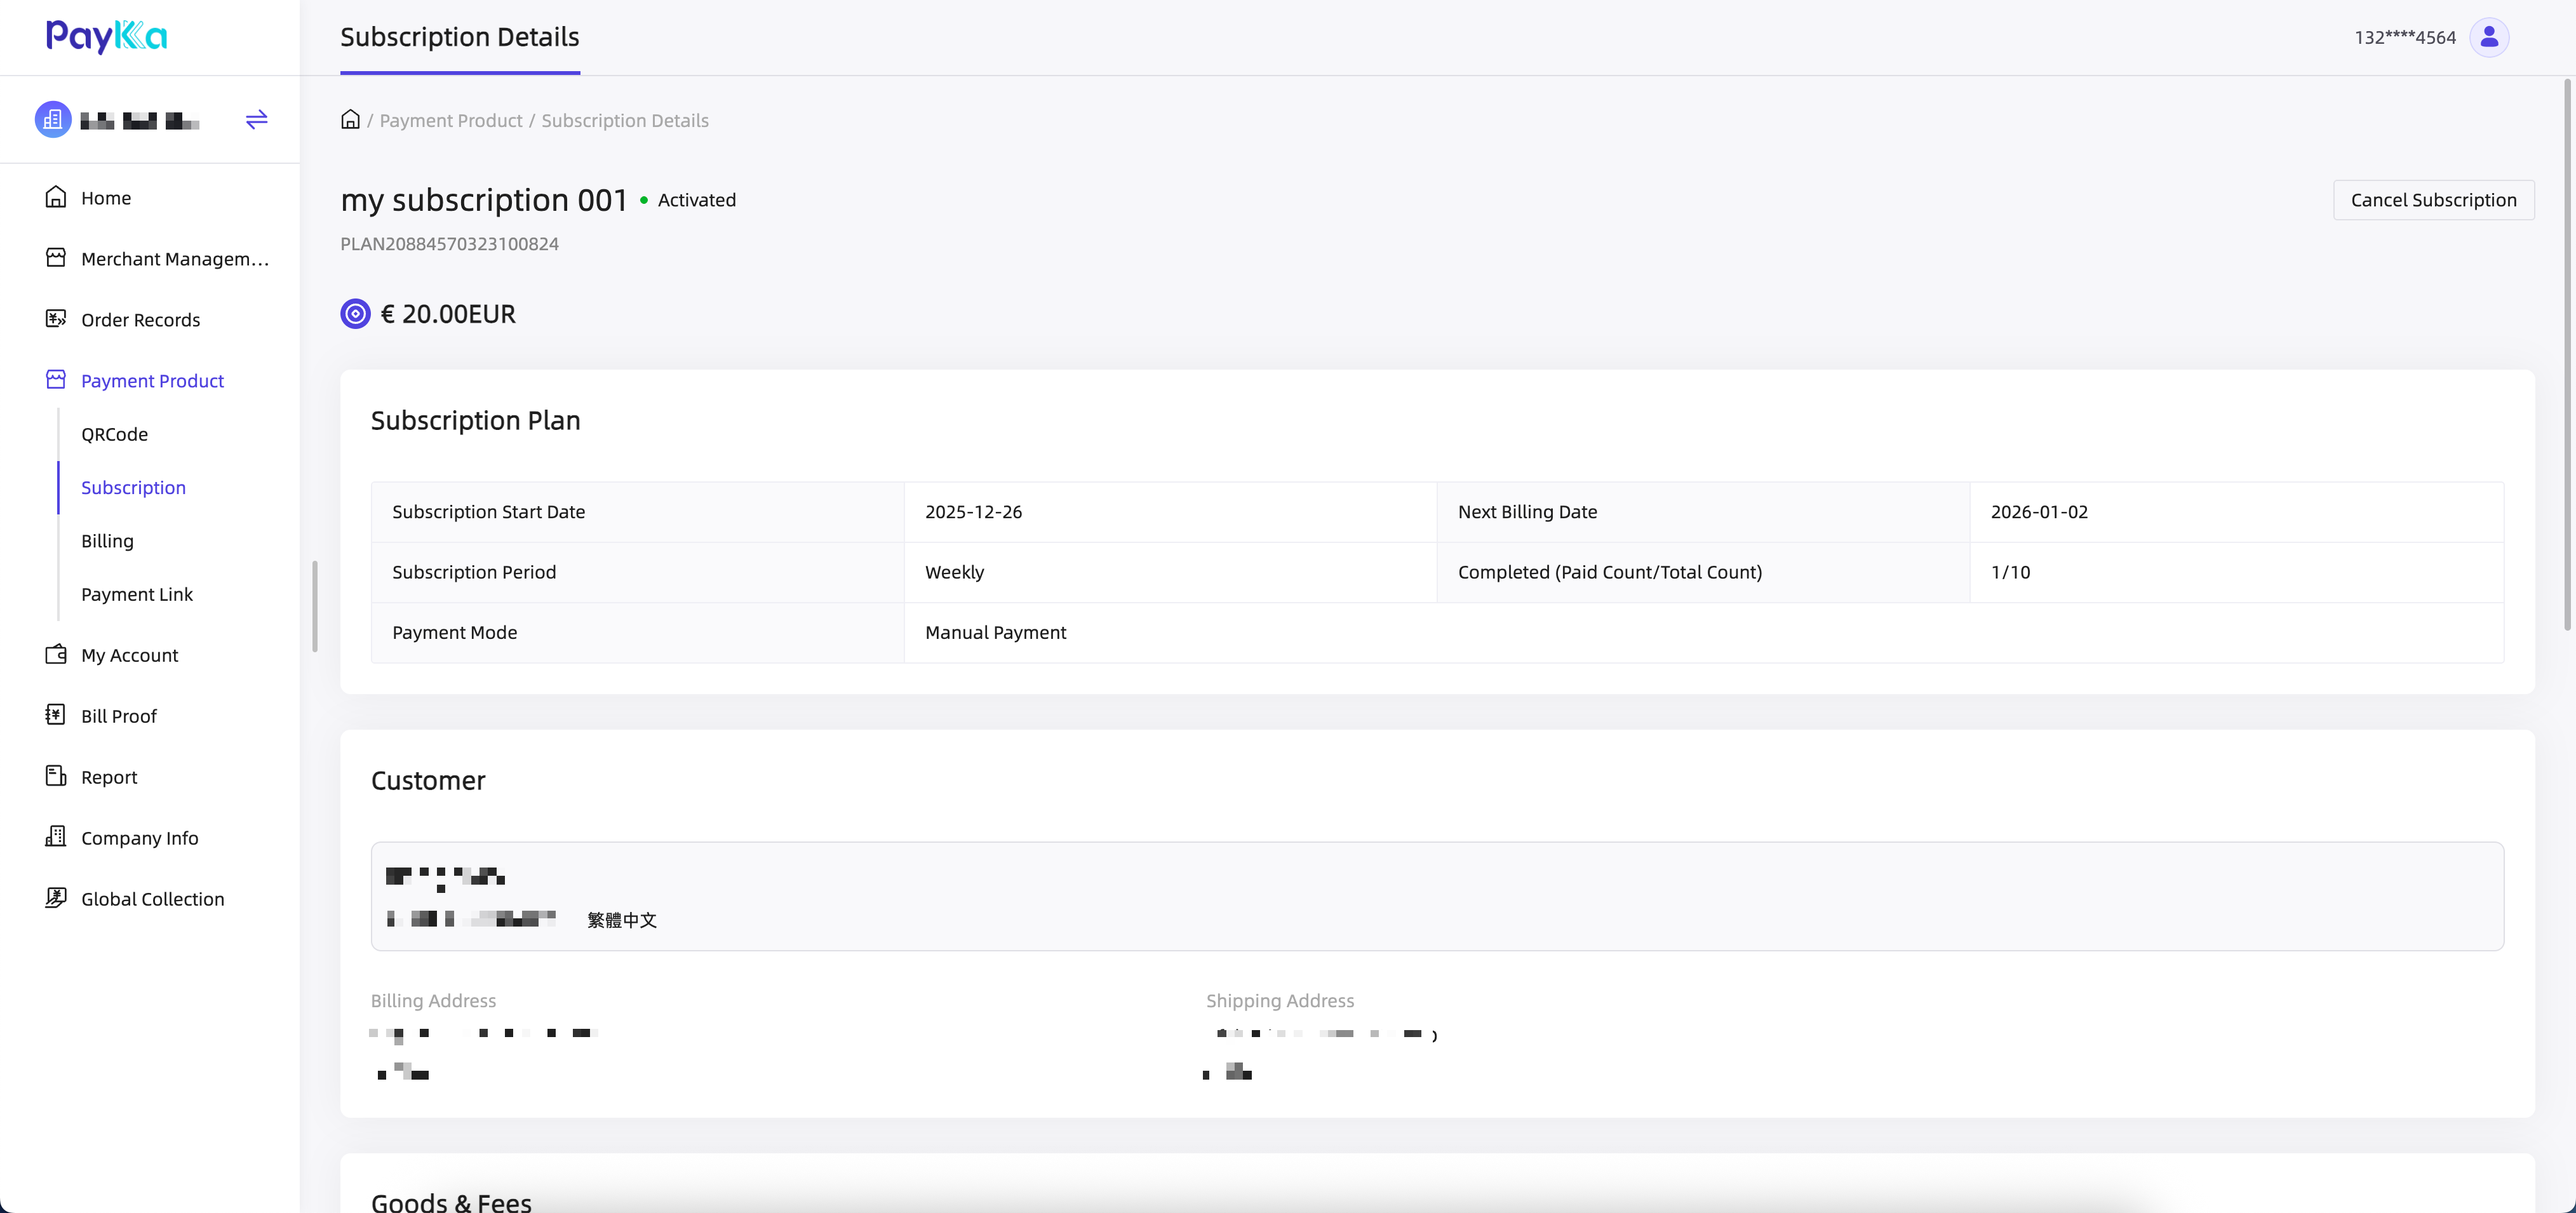
Task: Click the Merchant Management store icon
Action: click(x=56, y=258)
